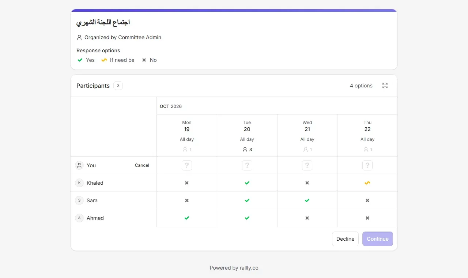Screen dimensions: 468x278
Task: Click the Decline button
Action: (345, 239)
